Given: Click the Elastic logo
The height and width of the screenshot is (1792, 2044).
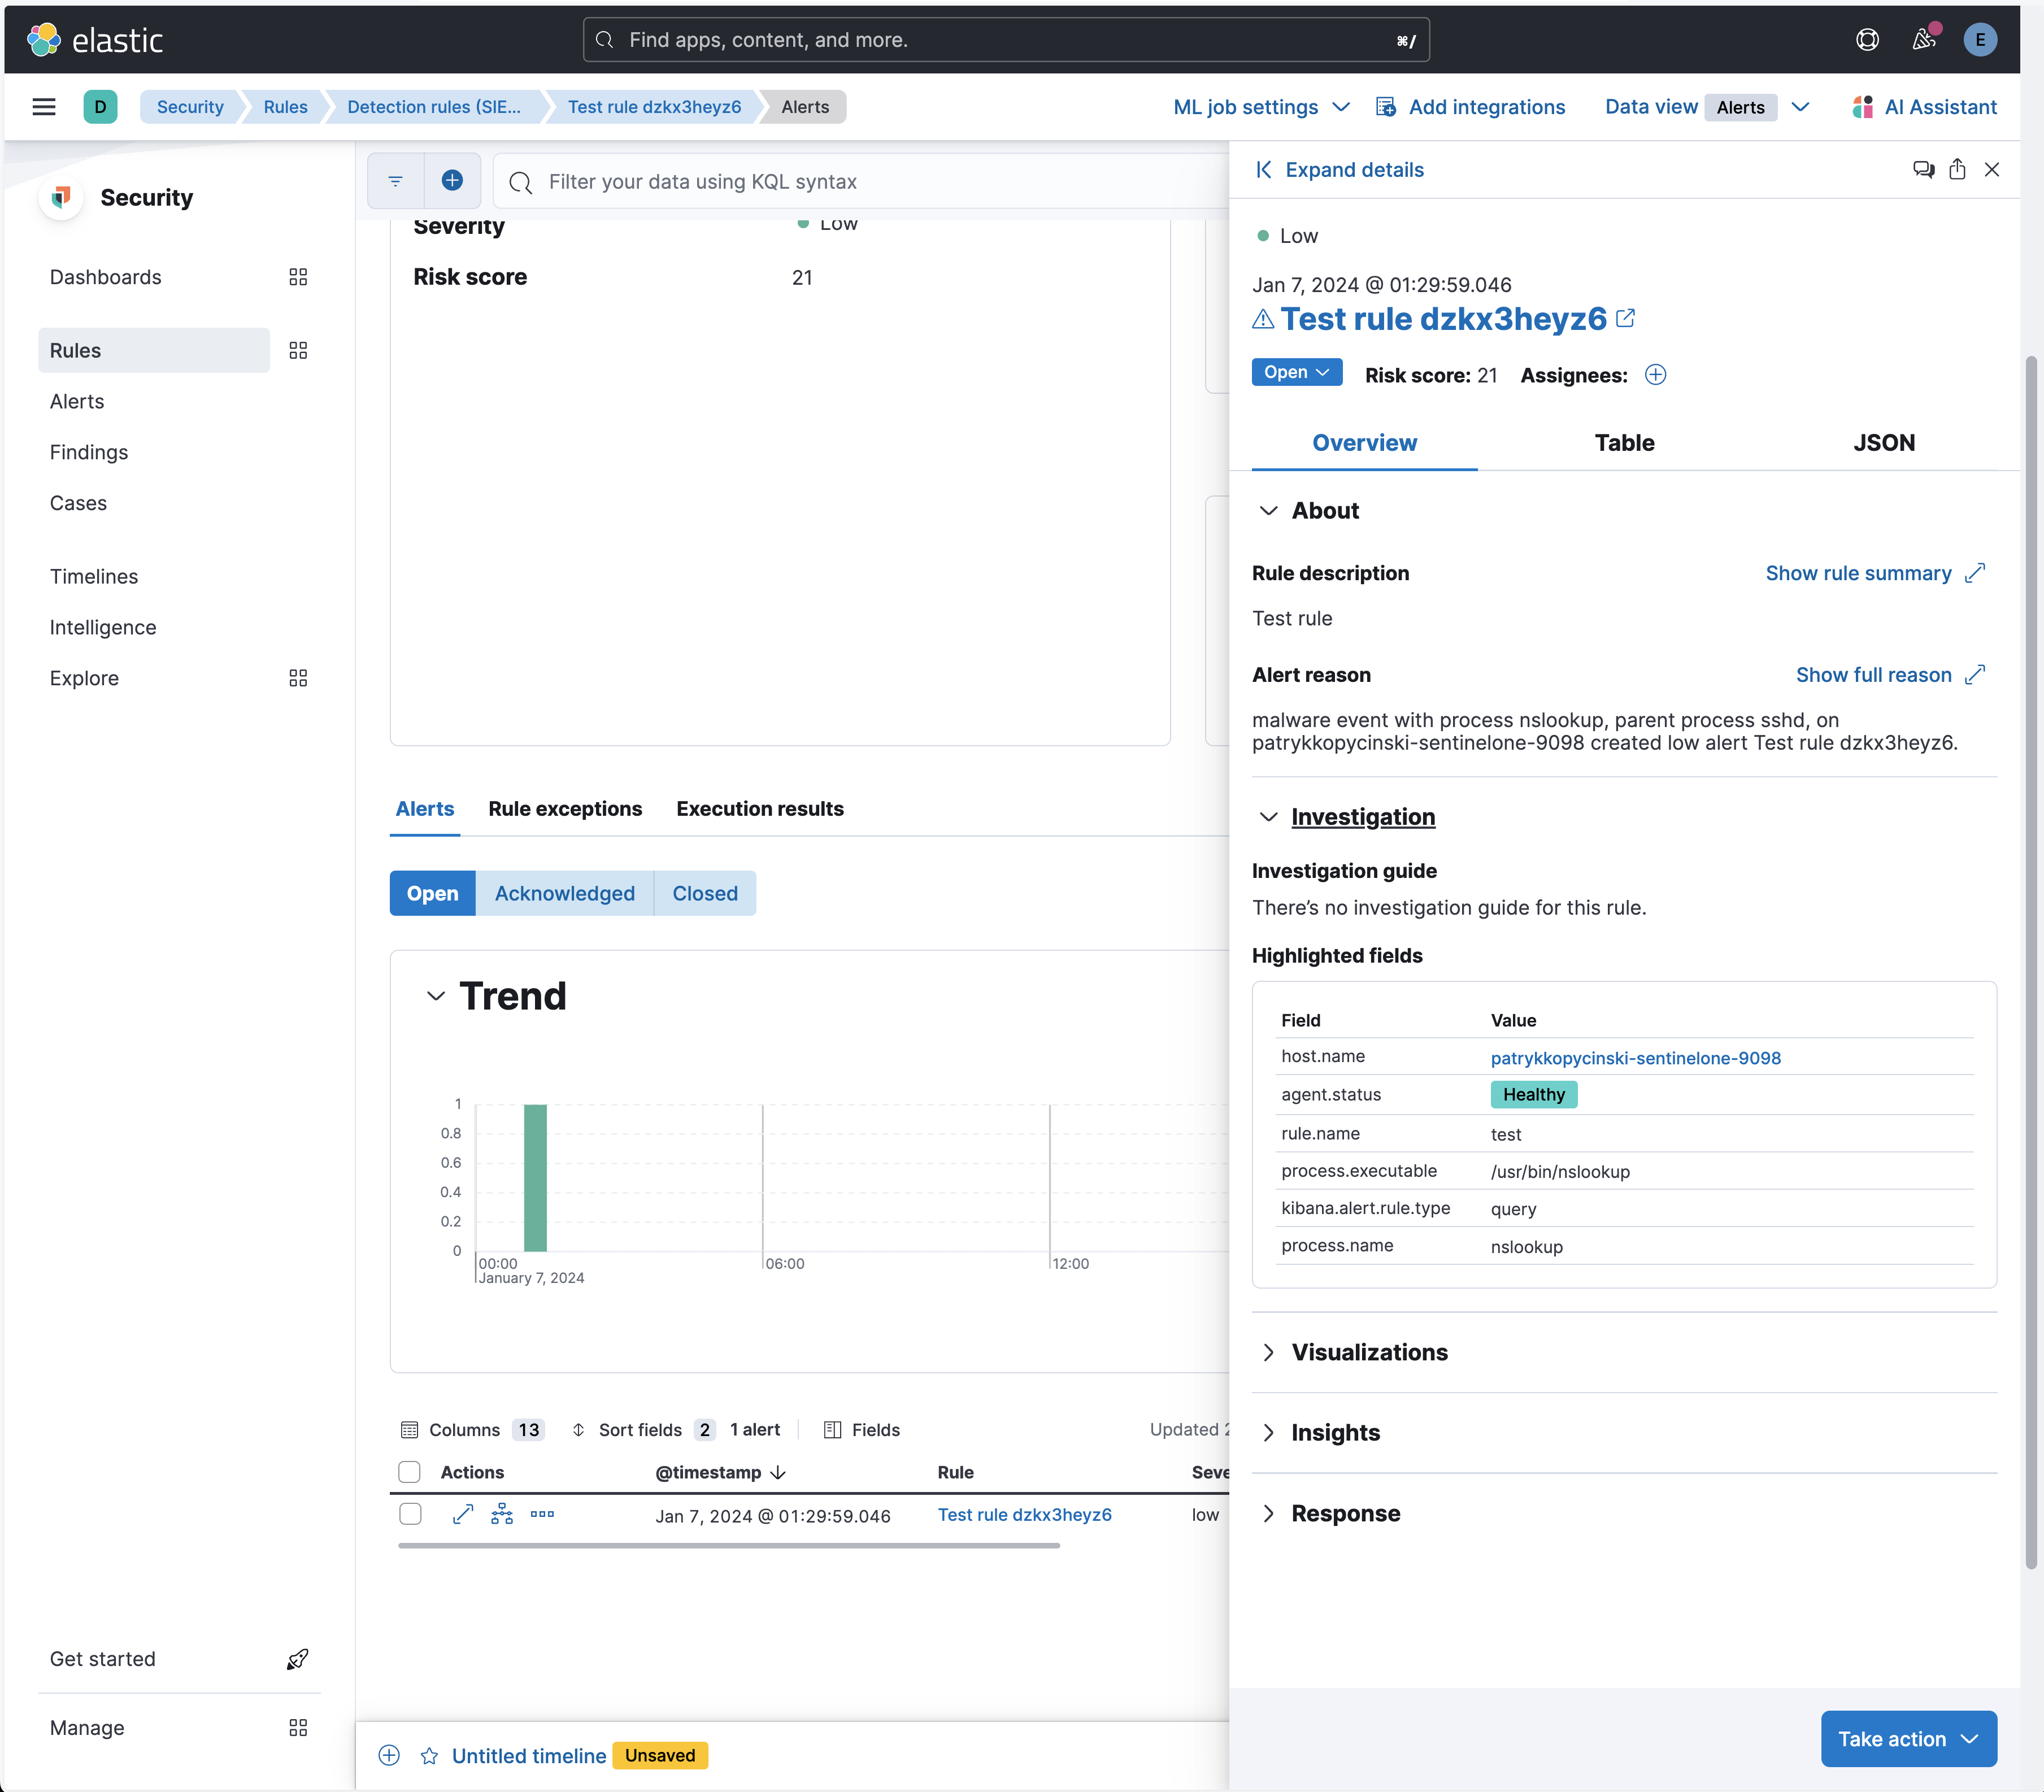Looking at the screenshot, I should coord(95,40).
